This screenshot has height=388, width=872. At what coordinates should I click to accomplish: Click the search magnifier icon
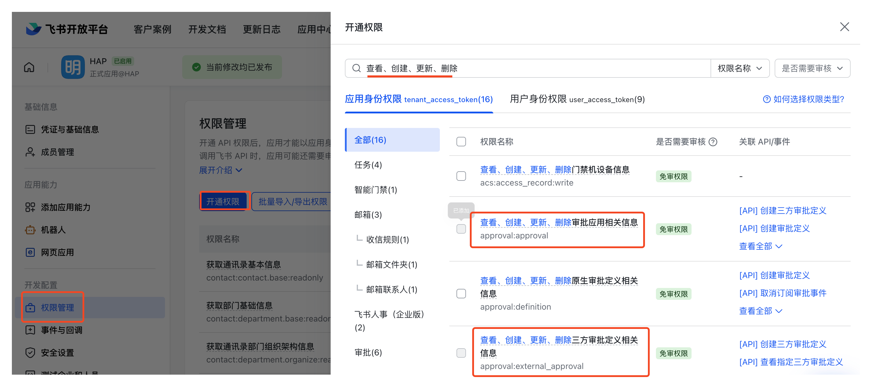pyautogui.click(x=356, y=68)
